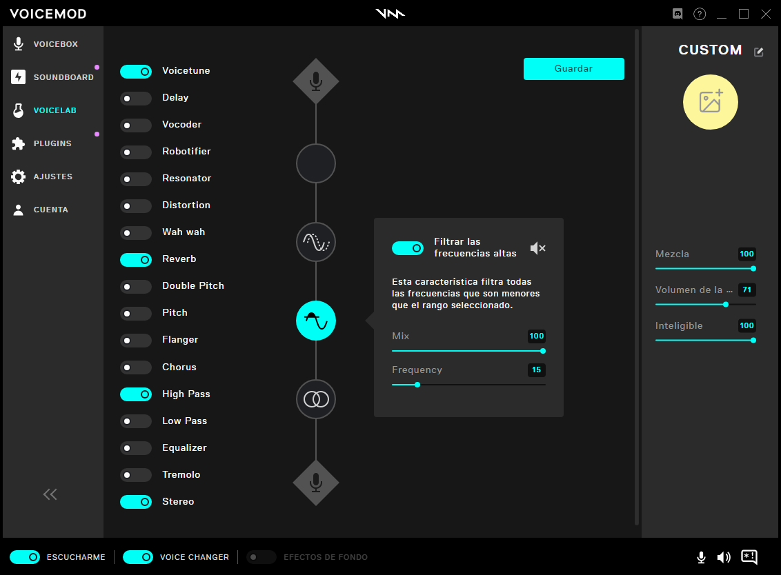Enable the Wah wah effect toggle

(136, 233)
